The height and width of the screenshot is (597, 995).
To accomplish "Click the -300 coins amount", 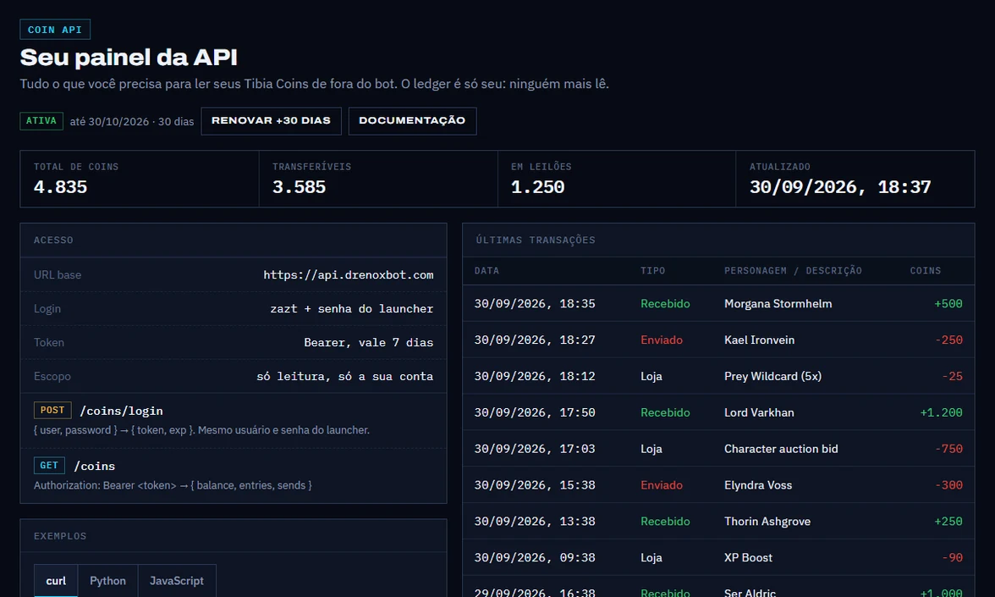I will click(948, 484).
